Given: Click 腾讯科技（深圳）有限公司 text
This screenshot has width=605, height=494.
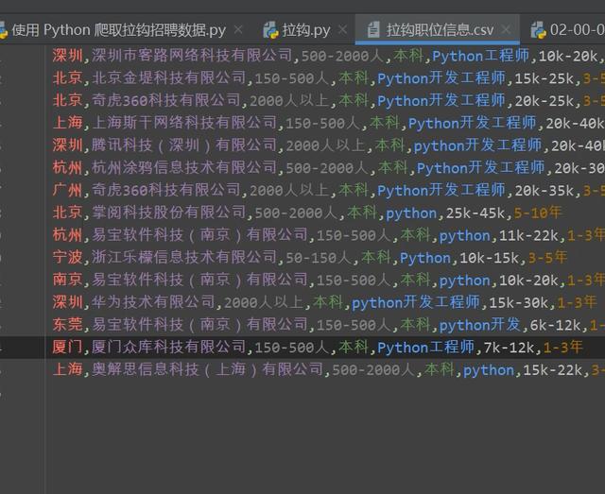Looking at the screenshot, I should 184,145.
